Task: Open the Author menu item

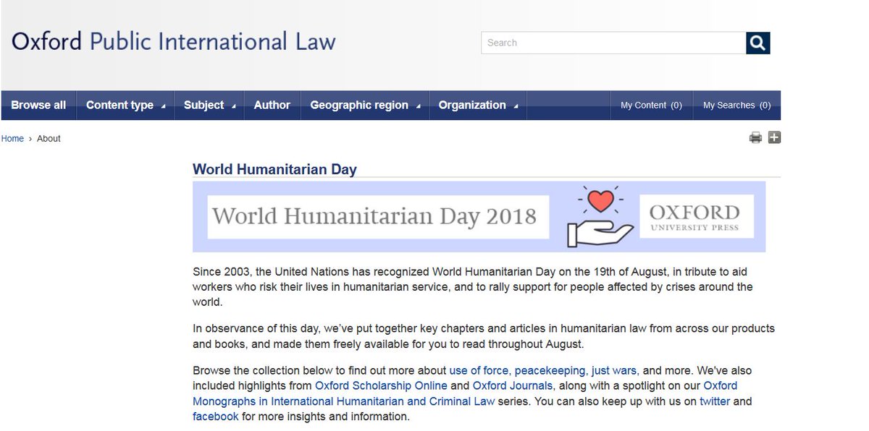Action: tap(272, 105)
